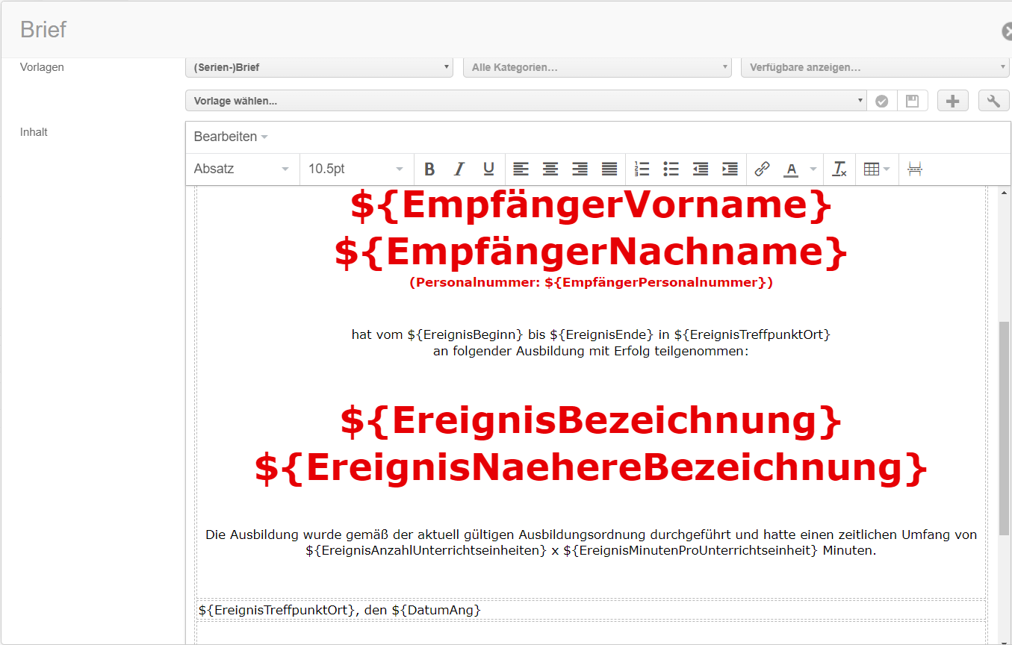Insert a numbered list
1012x645 pixels.
(642, 169)
